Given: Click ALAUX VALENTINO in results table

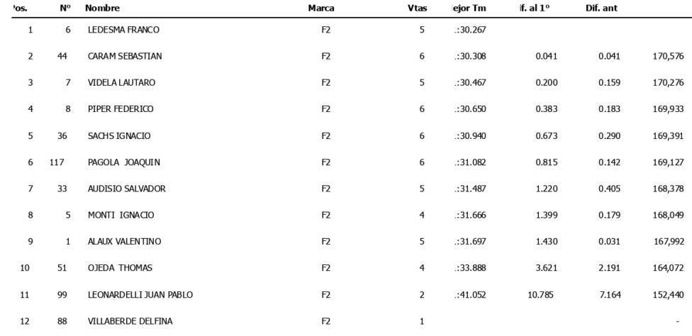Looking at the screenshot, I should (123, 242).
